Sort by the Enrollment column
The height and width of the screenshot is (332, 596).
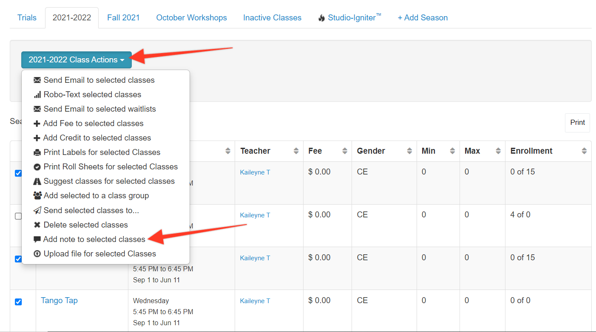[548, 151]
